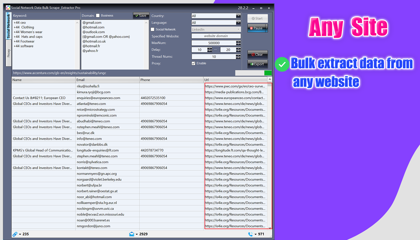Click the link count icon in status bar
420x240 pixels.
click(15, 234)
